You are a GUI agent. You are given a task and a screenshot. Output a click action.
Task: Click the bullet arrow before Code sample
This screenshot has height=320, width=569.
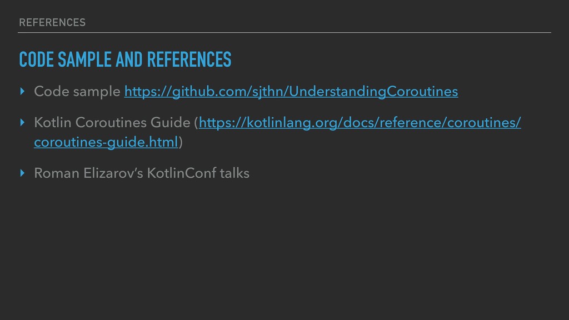click(x=22, y=91)
